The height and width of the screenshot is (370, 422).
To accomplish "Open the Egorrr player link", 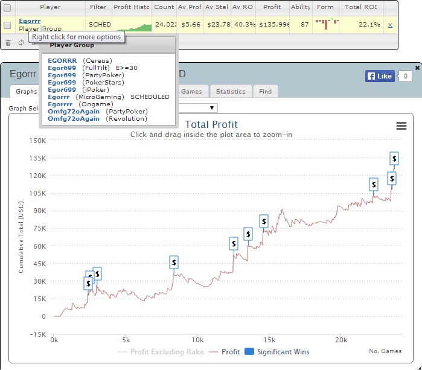I will pyautogui.click(x=30, y=21).
